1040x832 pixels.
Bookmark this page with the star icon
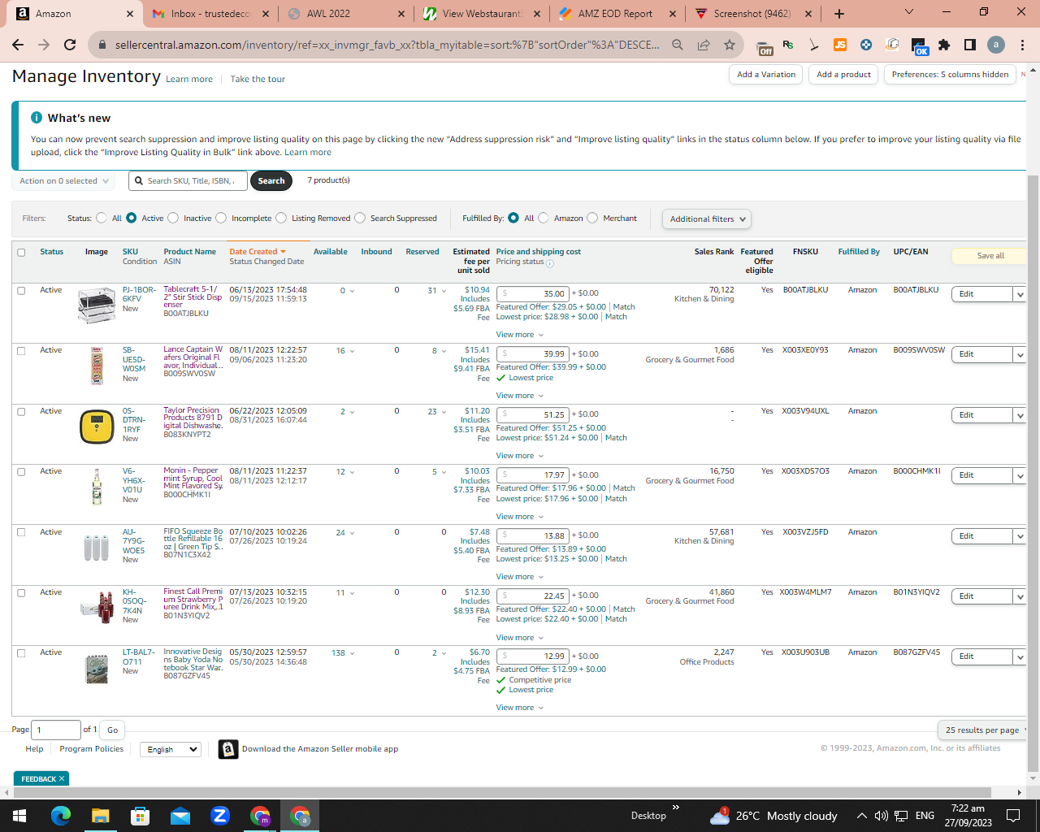(730, 45)
